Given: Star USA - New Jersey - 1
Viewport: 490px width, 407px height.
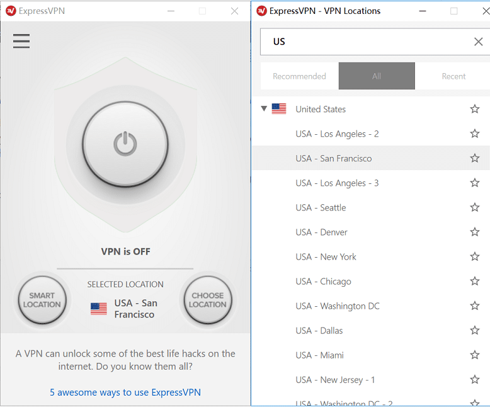Looking at the screenshot, I should tap(475, 379).
